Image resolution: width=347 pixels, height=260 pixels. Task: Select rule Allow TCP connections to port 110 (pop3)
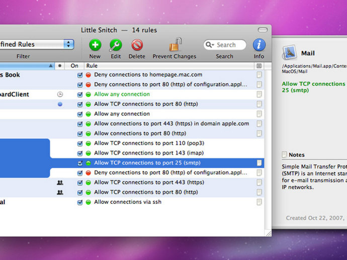(149, 143)
